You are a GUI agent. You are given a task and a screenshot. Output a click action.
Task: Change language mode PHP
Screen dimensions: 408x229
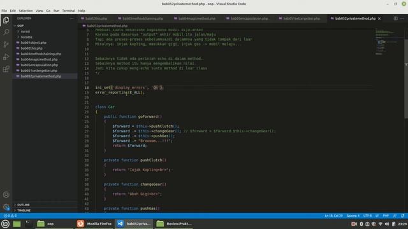[x=386, y=216]
